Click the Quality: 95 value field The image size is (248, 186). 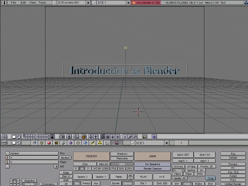click(180, 178)
